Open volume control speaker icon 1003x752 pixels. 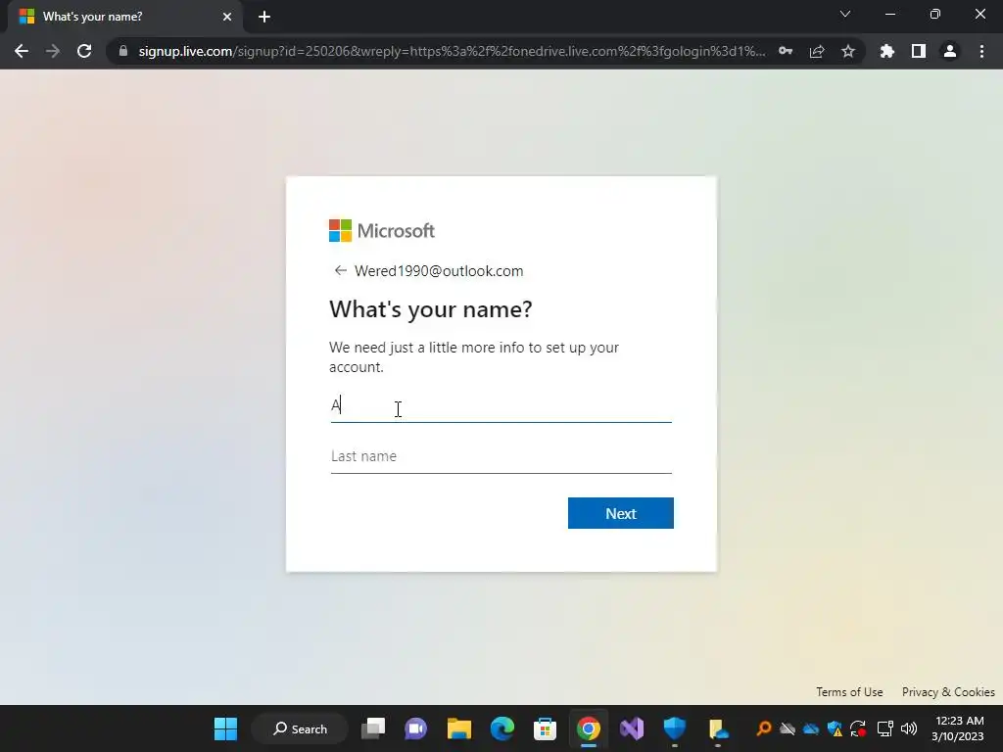[x=908, y=728]
